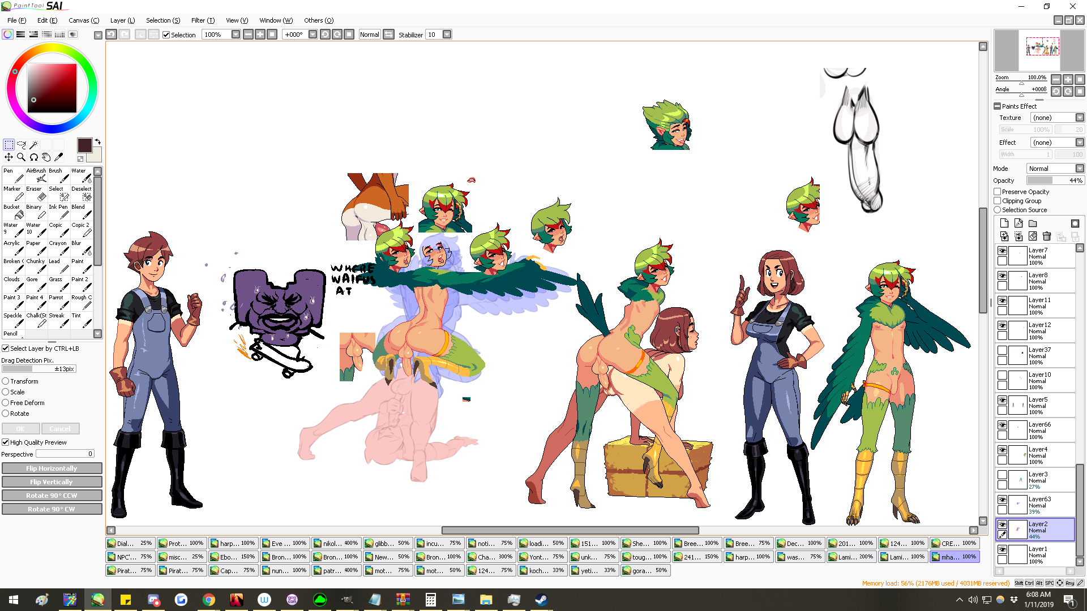Switch to the CRE document tab
The width and height of the screenshot is (1087, 611).
955,543
